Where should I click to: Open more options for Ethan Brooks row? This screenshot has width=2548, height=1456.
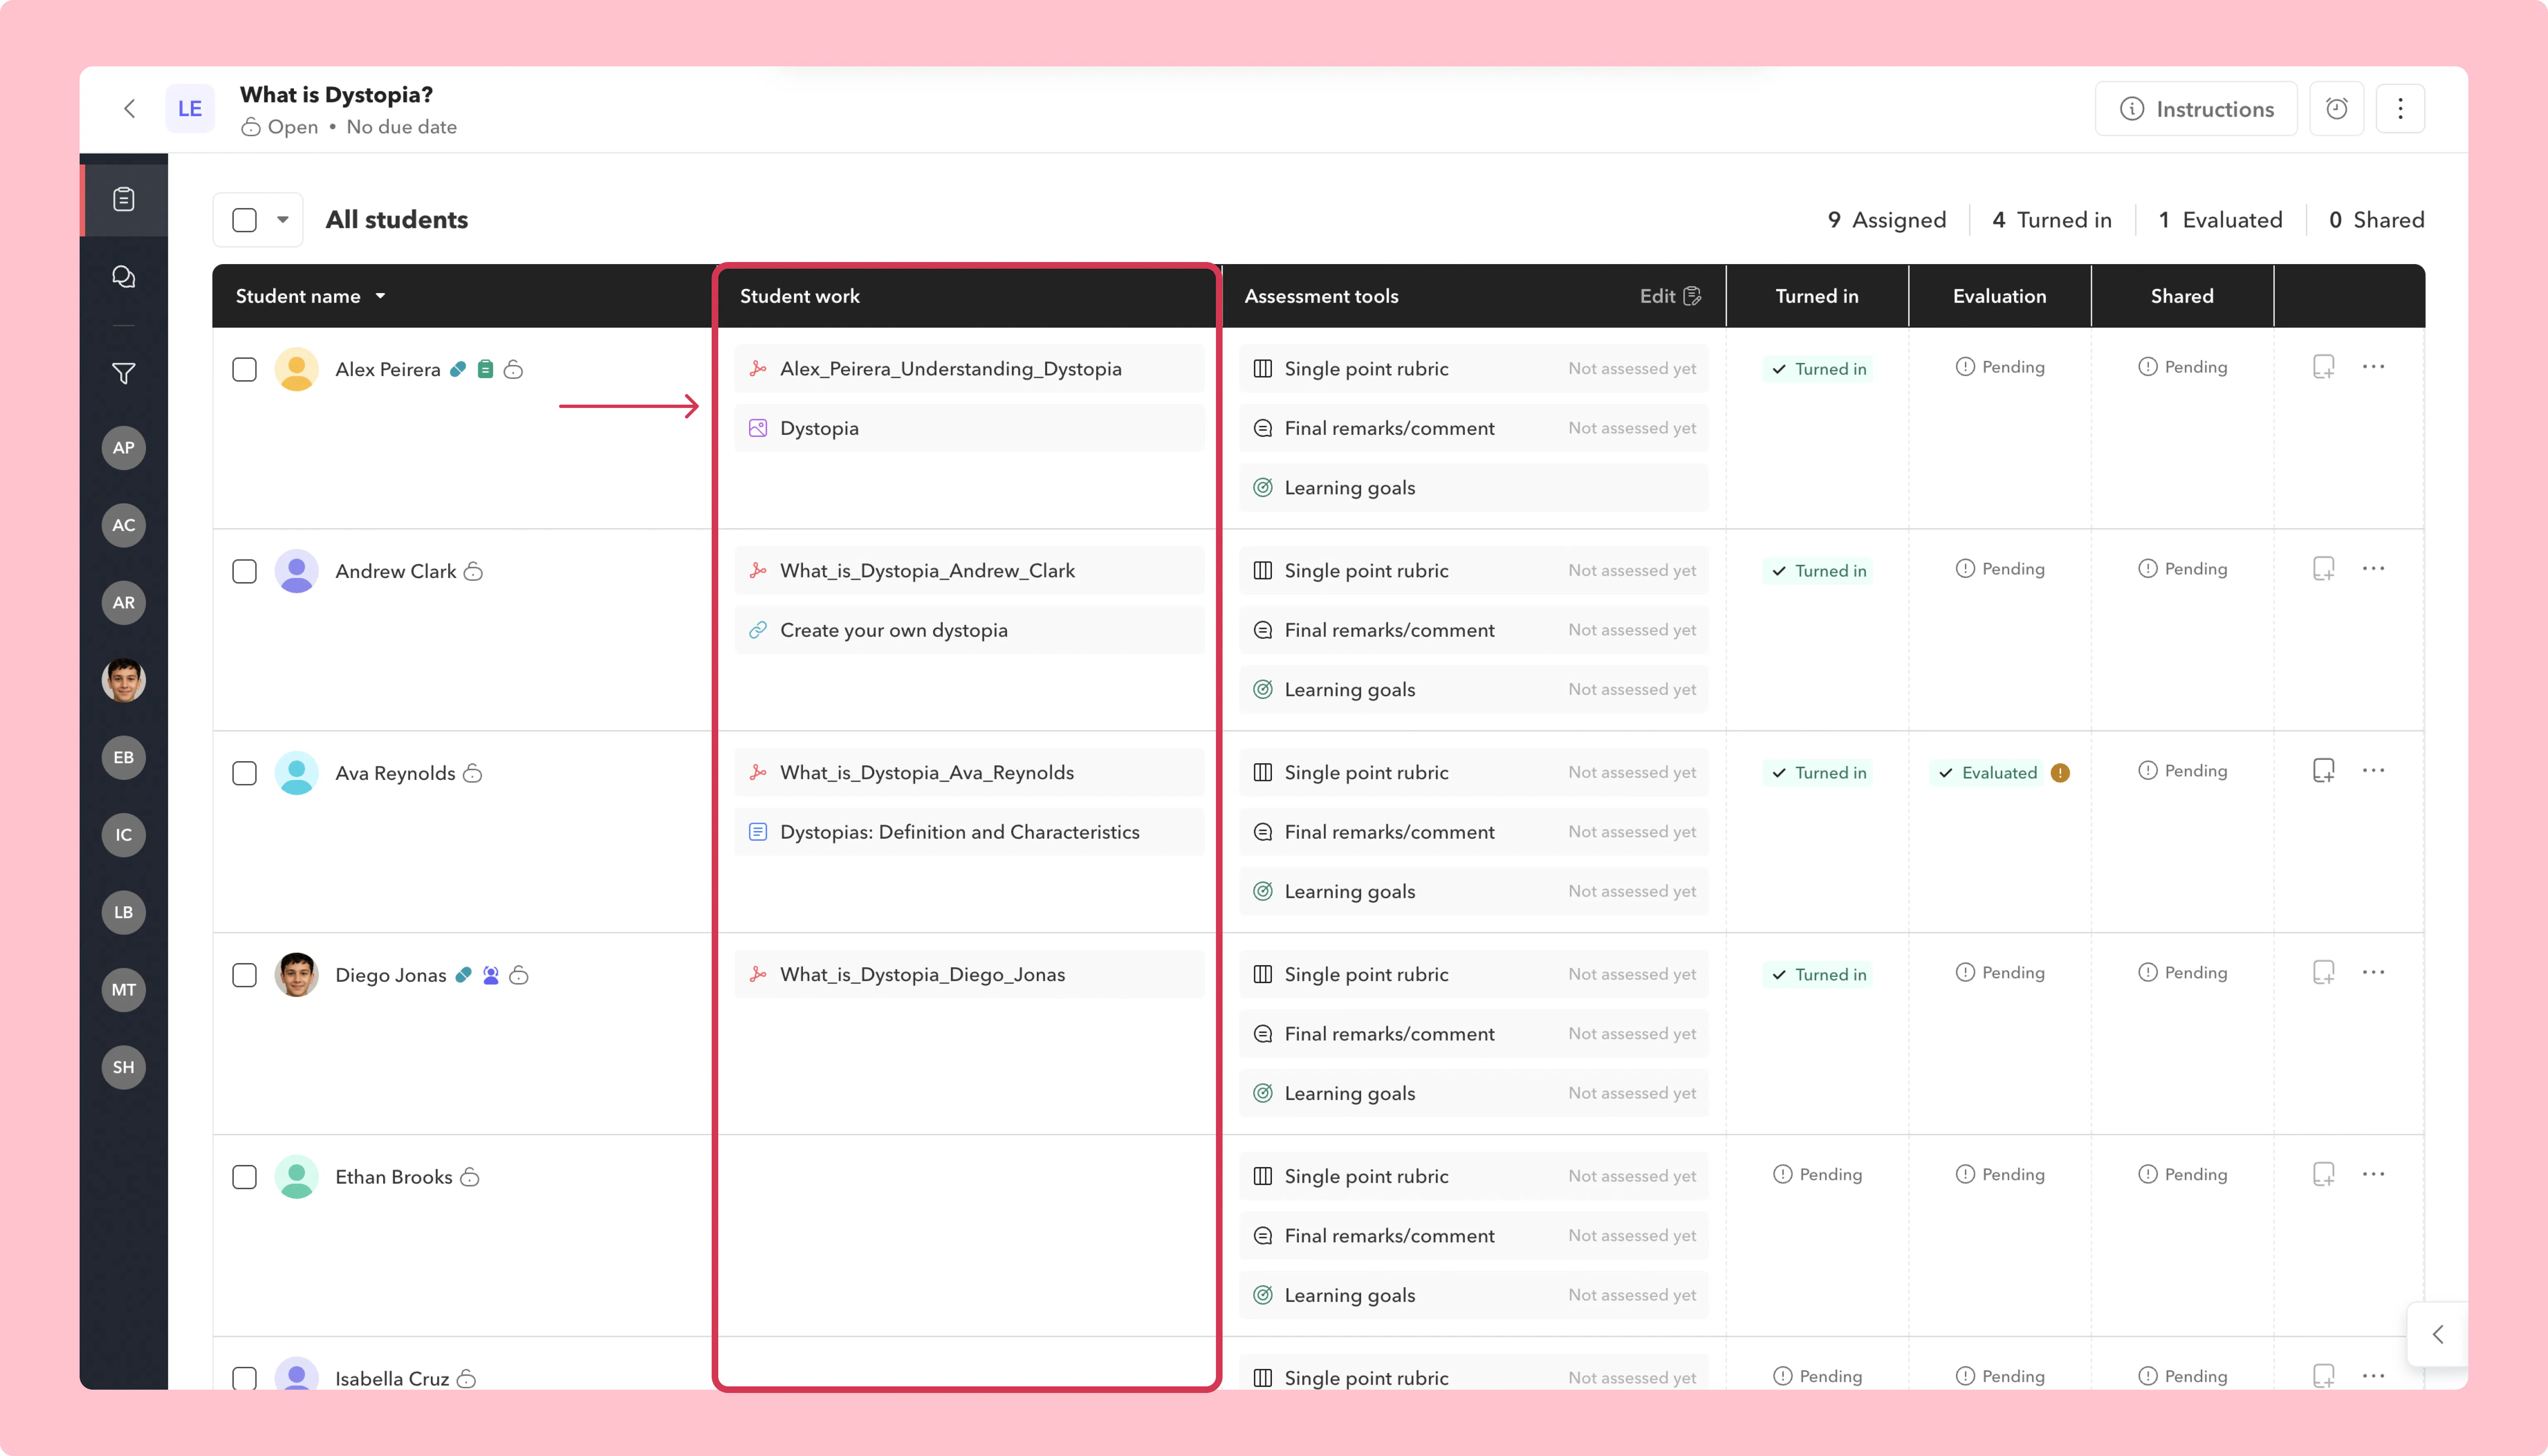(2373, 1175)
